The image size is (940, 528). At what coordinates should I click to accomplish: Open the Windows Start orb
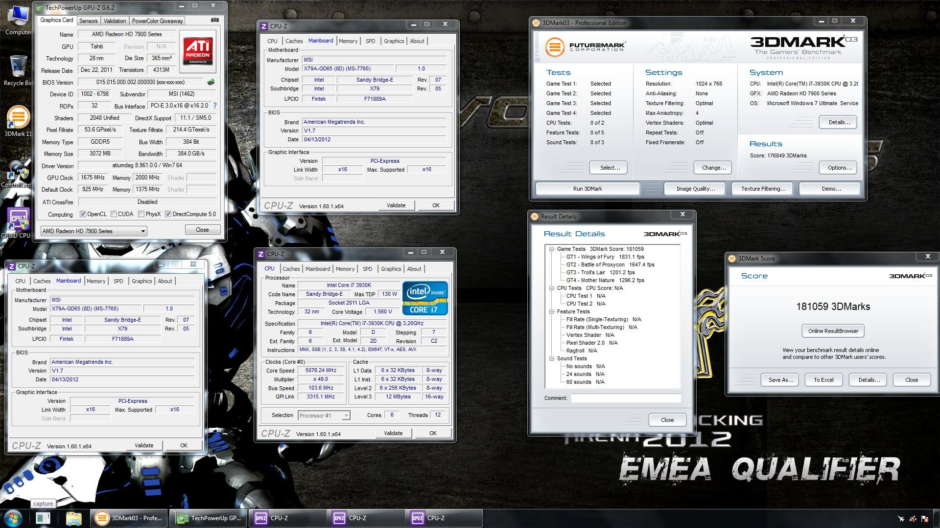13,518
